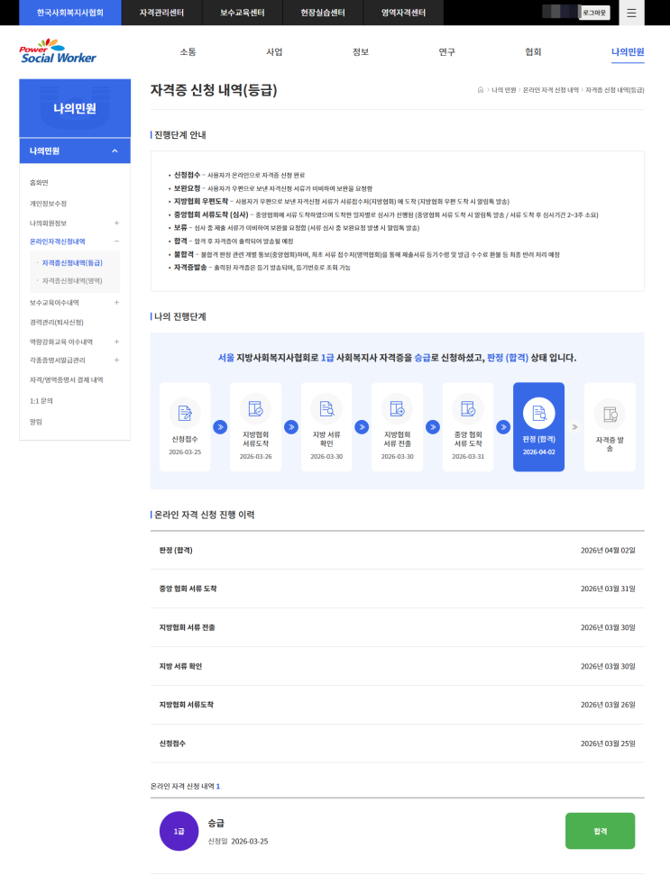Open the 나의민원 main menu
670x876 pixels.
point(628,52)
